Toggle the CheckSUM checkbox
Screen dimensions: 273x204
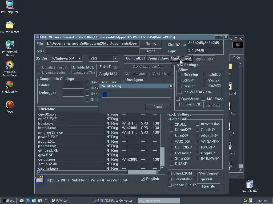point(170,173)
